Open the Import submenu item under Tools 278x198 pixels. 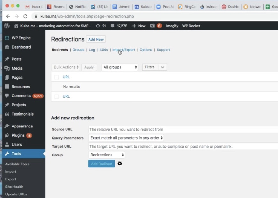[x=11, y=171]
